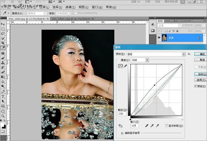The image size is (207, 141).
Task: Select the Crop tool
Action: pyautogui.click(x=3, y=43)
